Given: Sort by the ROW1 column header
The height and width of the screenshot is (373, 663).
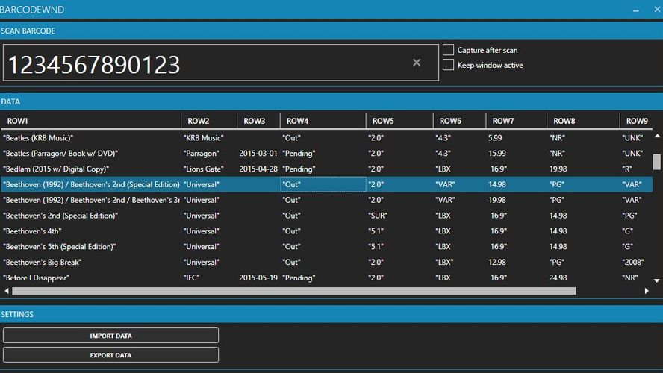Looking at the screenshot, I should tap(18, 121).
